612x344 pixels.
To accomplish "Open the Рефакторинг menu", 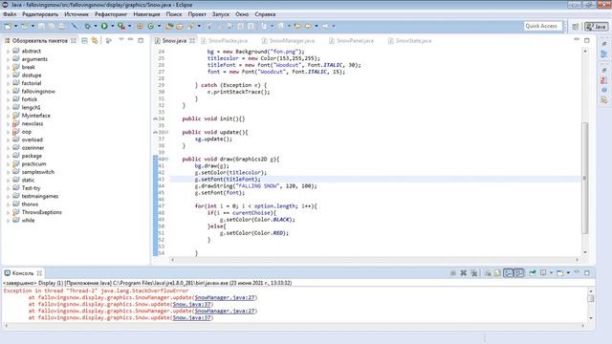I will (111, 14).
